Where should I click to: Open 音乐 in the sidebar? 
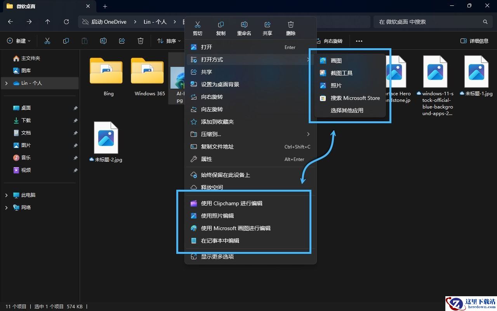pyautogui.click(x=26, y=158)
